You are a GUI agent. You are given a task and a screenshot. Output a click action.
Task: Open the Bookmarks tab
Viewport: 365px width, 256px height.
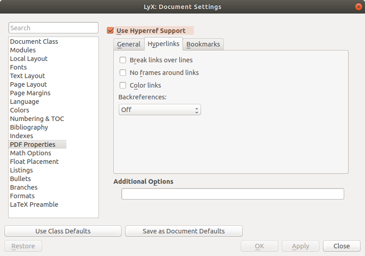point(203,44)
